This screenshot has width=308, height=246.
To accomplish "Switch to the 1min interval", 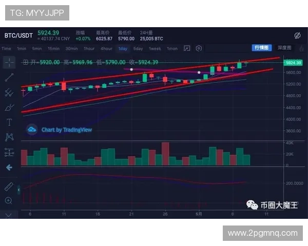I will click(x=22, y=49).
